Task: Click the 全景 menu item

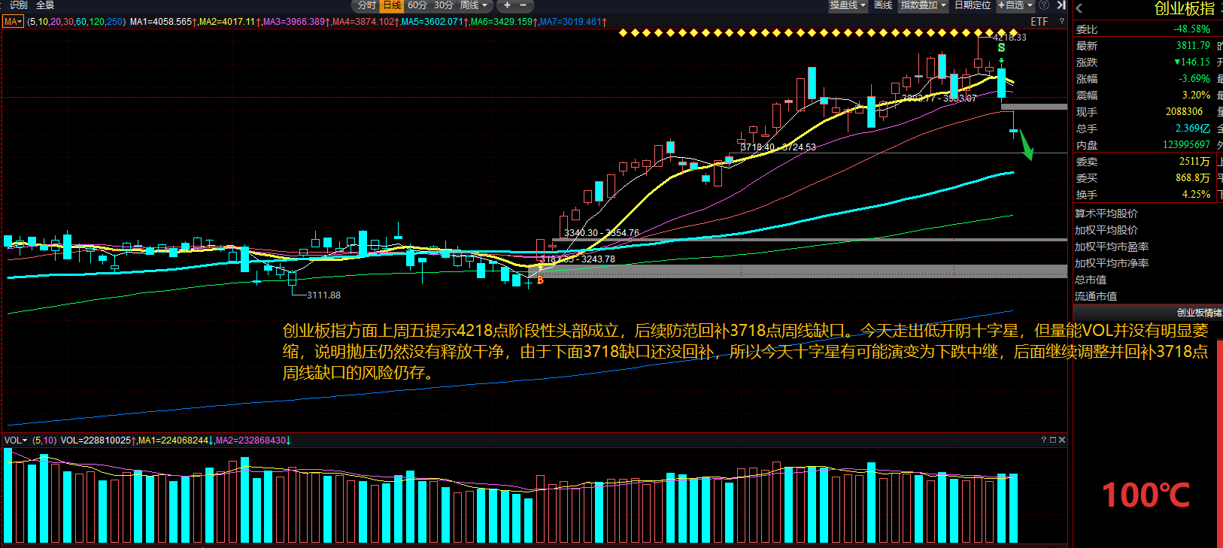Action: 45,5
